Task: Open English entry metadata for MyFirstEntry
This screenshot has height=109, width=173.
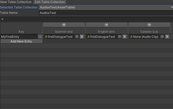Action: click(x=125, y=37)
